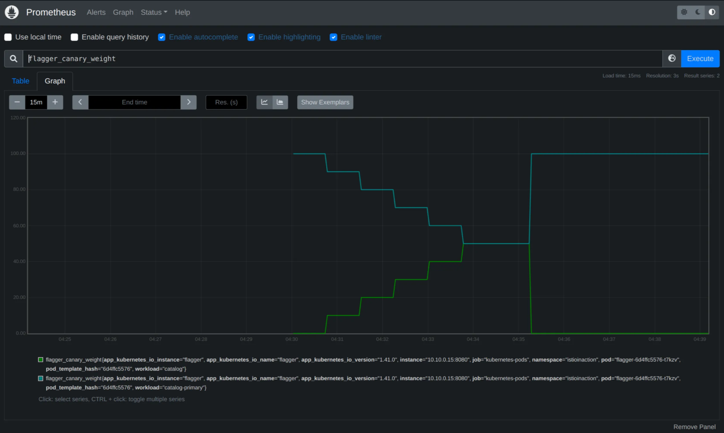Click teal swatch for catalog-primary series

coord(41,378)
